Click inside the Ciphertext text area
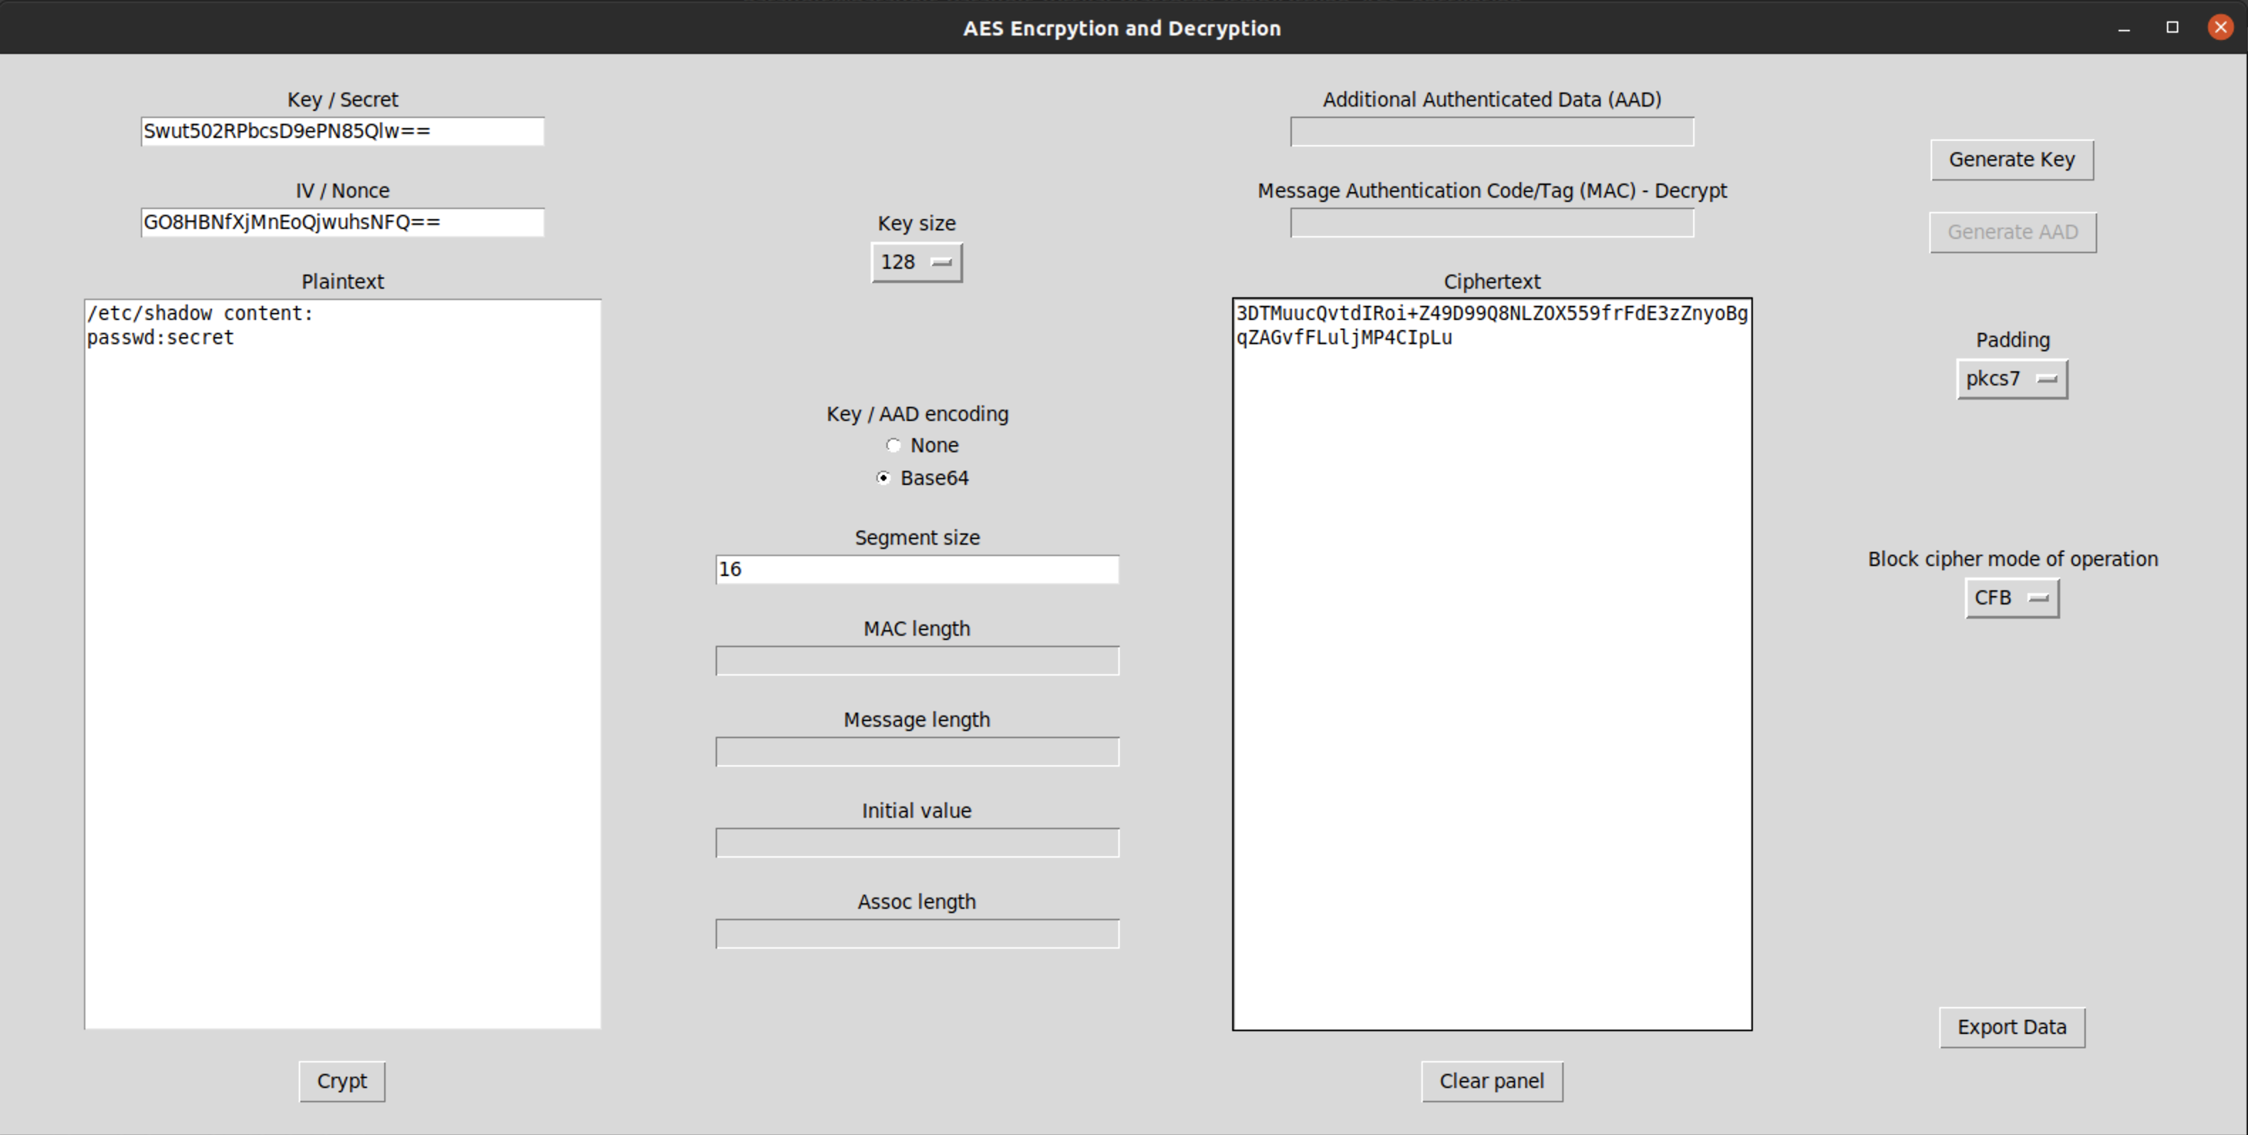Image resolution: width=2248 pixels, height=1135 pixels. (1491, 663)
